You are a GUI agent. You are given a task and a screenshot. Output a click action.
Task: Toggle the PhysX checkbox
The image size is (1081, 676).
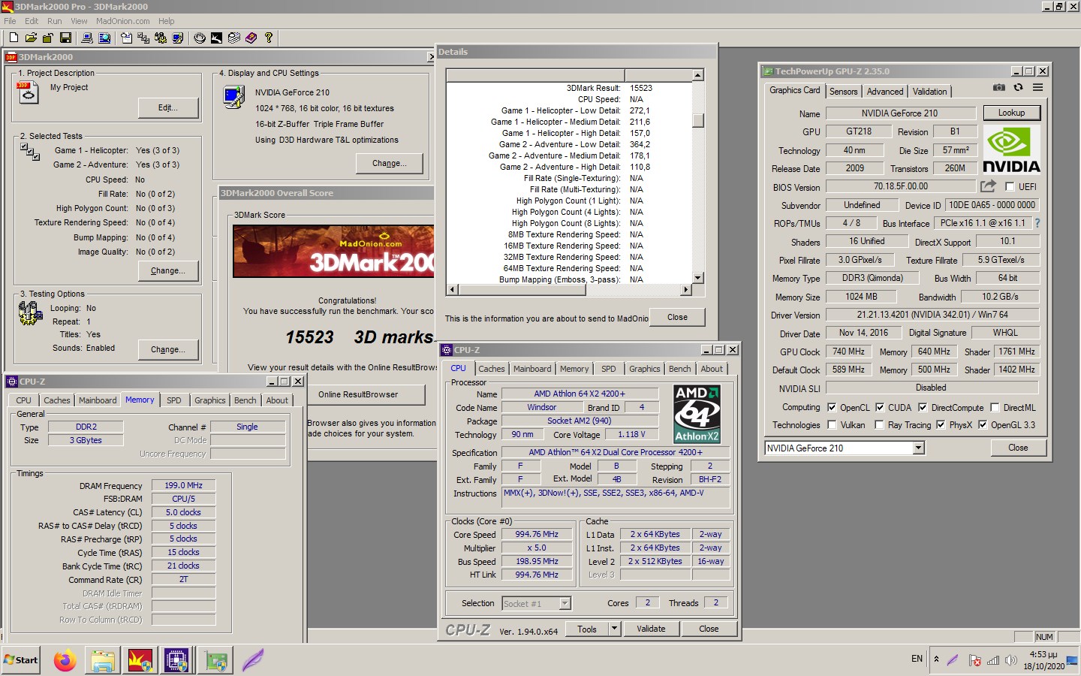[941, 425]
